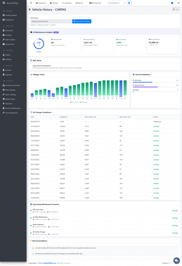
Task: Open Invoices from the sidebar
Action: pyautogui.click(x=8, y=70)
